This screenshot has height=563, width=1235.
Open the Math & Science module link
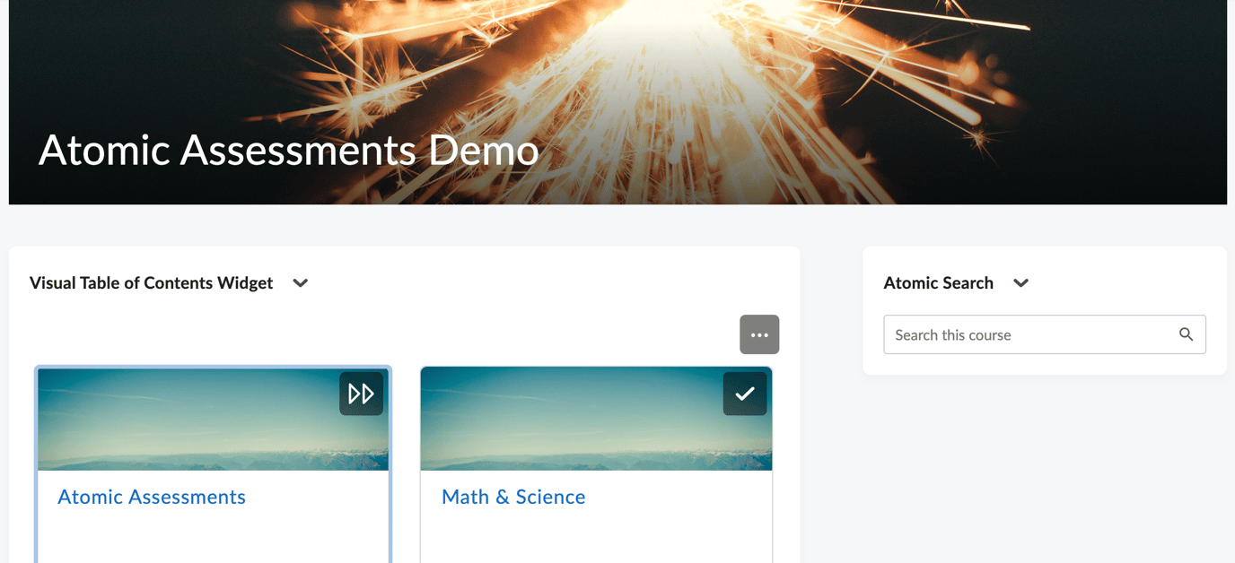513,496
